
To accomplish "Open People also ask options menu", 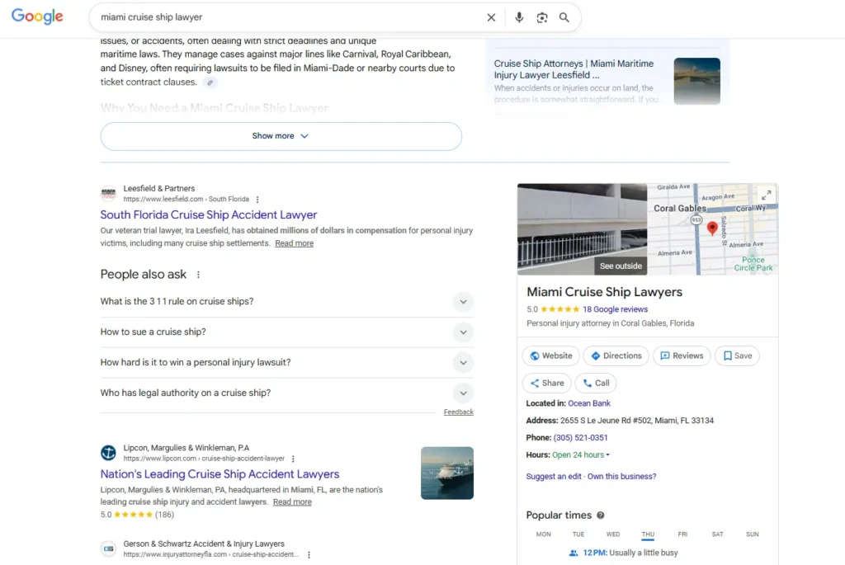I will [198, 275].
